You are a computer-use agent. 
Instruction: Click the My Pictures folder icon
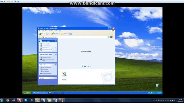(x=41, y=70)
